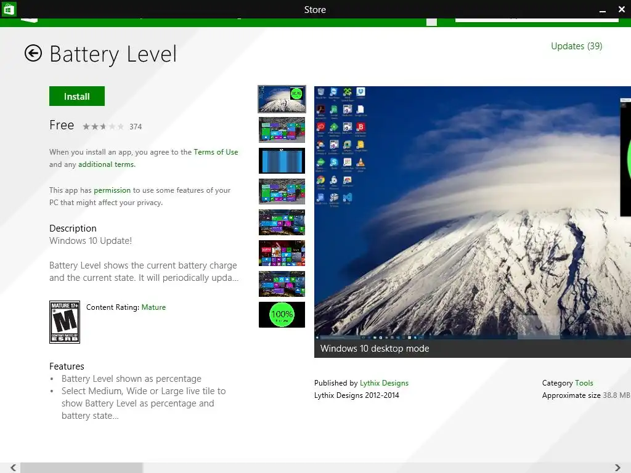This screenshot has width=631, height=473.
Task: Open the Mature content rating link
Action: coord(153,307)
